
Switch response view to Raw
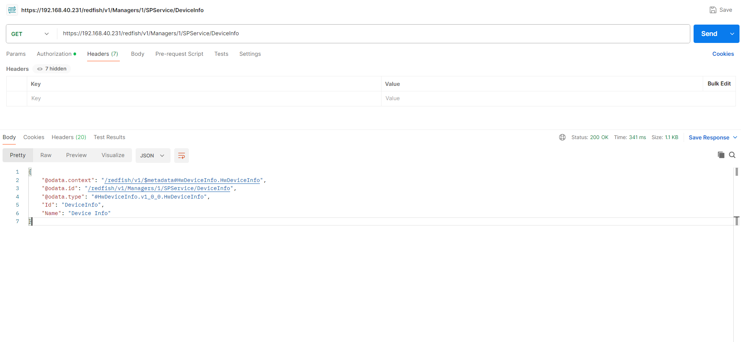[x=46, y=155]
